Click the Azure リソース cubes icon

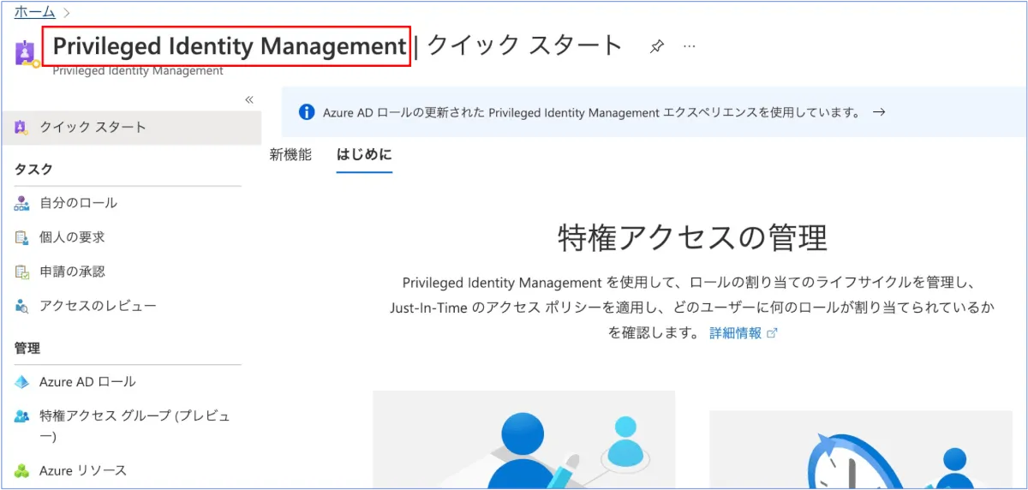(21, 471)
